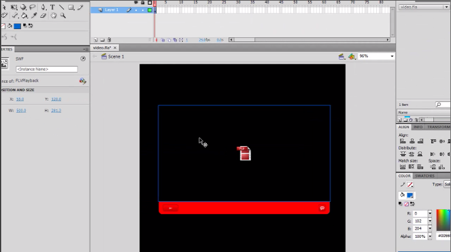This screenshot has height=252, width=451.
Task: Switch to the SWATCHES tab
Action: tap(424, 176)
